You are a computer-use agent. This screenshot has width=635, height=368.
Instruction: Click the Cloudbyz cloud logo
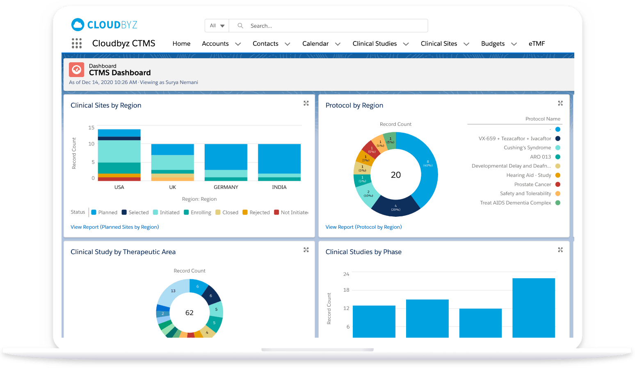(x=78, y=25)
